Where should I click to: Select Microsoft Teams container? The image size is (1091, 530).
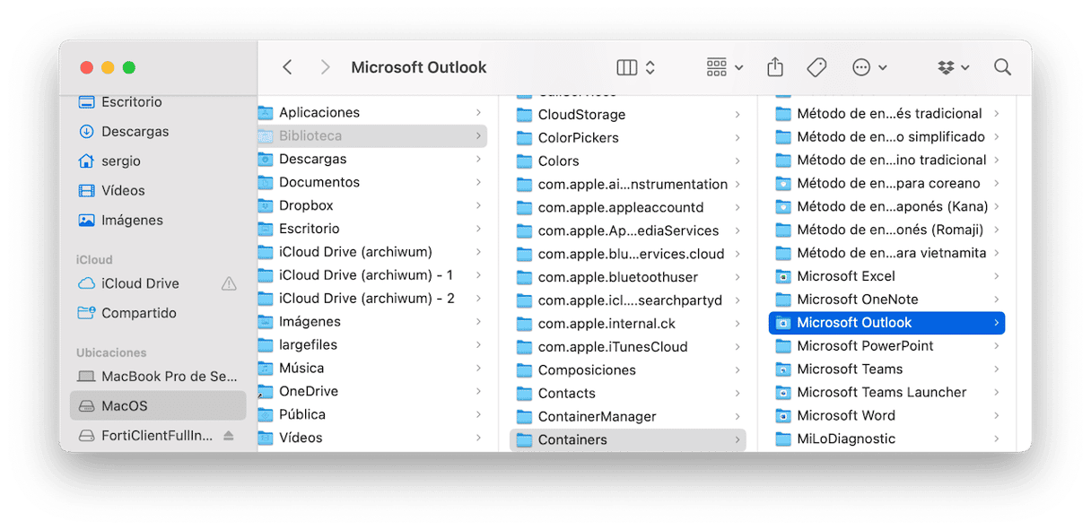click(x=886, y=369)
